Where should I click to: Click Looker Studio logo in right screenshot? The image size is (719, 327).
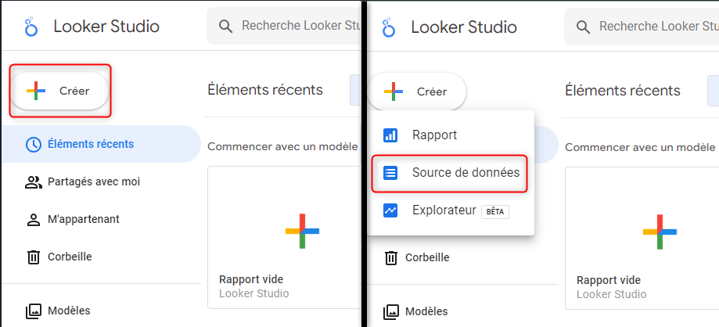click(389, 27)
